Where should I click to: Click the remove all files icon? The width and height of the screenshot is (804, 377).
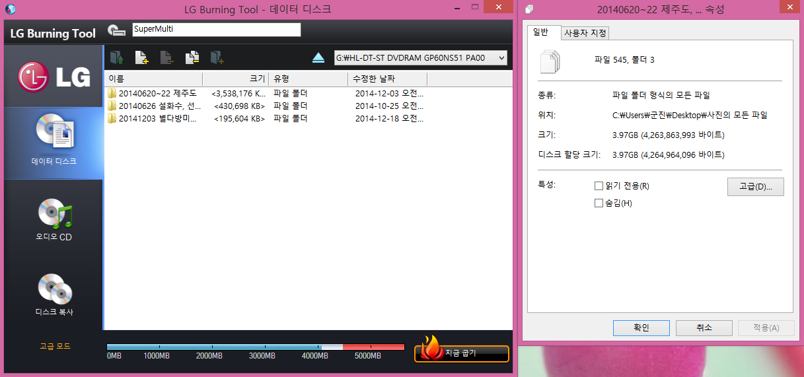tap(192, 58)
